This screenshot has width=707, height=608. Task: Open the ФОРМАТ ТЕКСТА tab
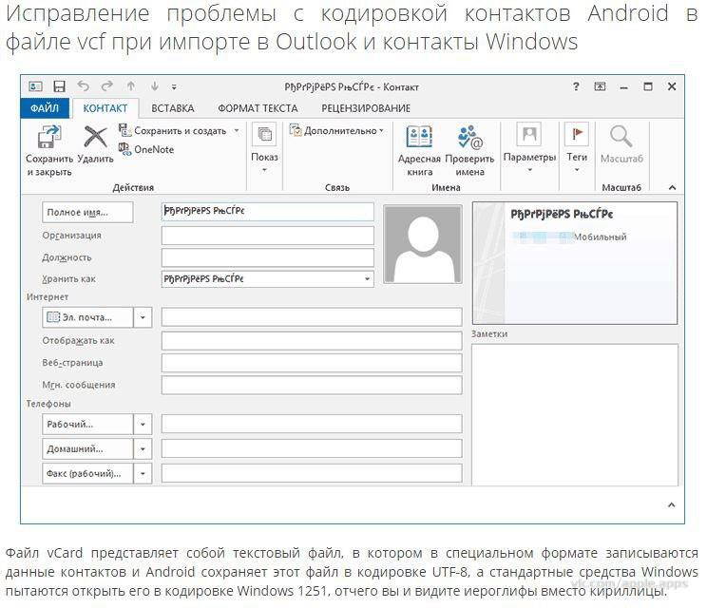click(258, 108)
